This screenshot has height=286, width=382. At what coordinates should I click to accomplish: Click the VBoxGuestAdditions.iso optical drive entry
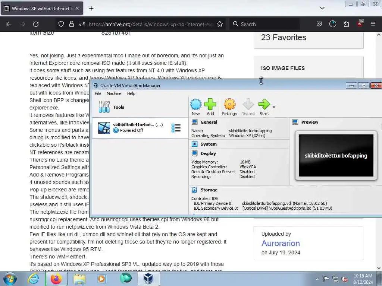click(287, 208)
